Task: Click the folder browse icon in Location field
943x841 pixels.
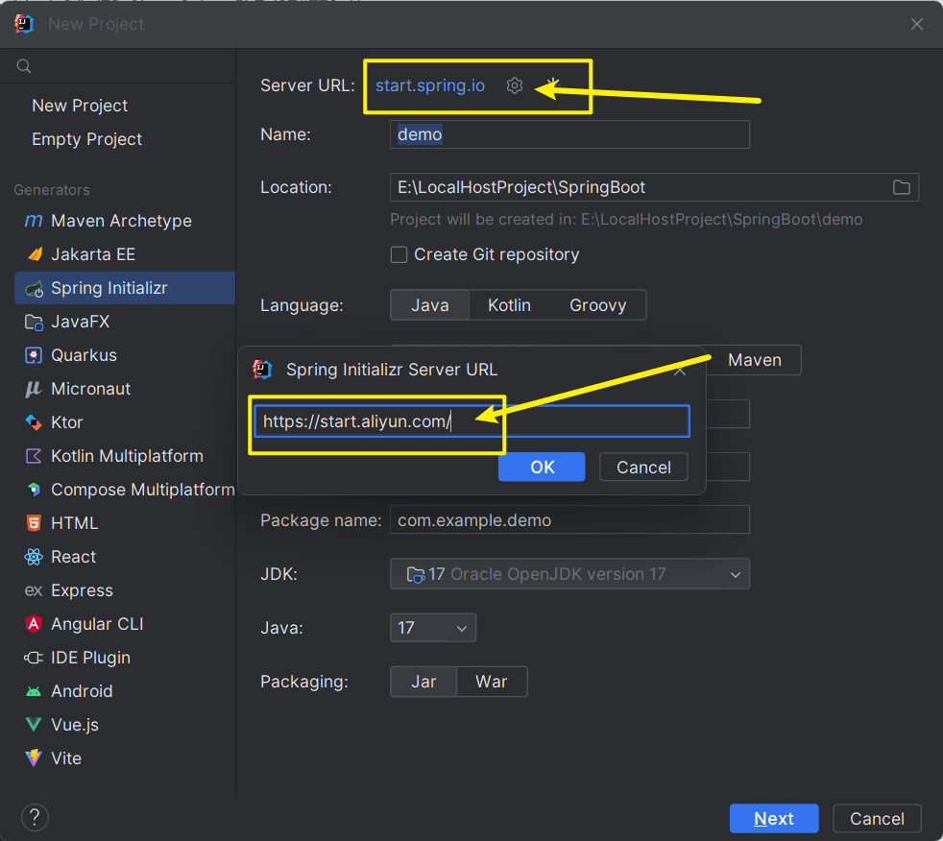Action: pyautogui.click(x=901, y=187)
